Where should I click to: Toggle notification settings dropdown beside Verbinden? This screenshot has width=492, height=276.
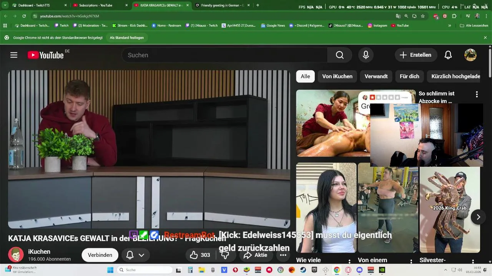[x=135, y=255]
